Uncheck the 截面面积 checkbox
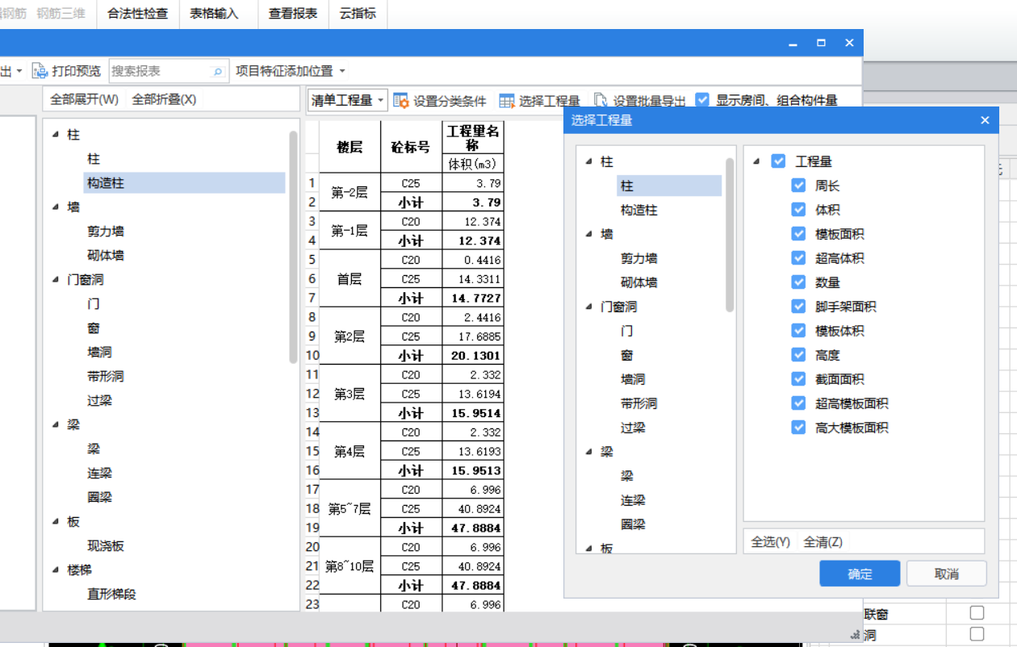Viewport: 1017px width, 647px height. (799, 379)
